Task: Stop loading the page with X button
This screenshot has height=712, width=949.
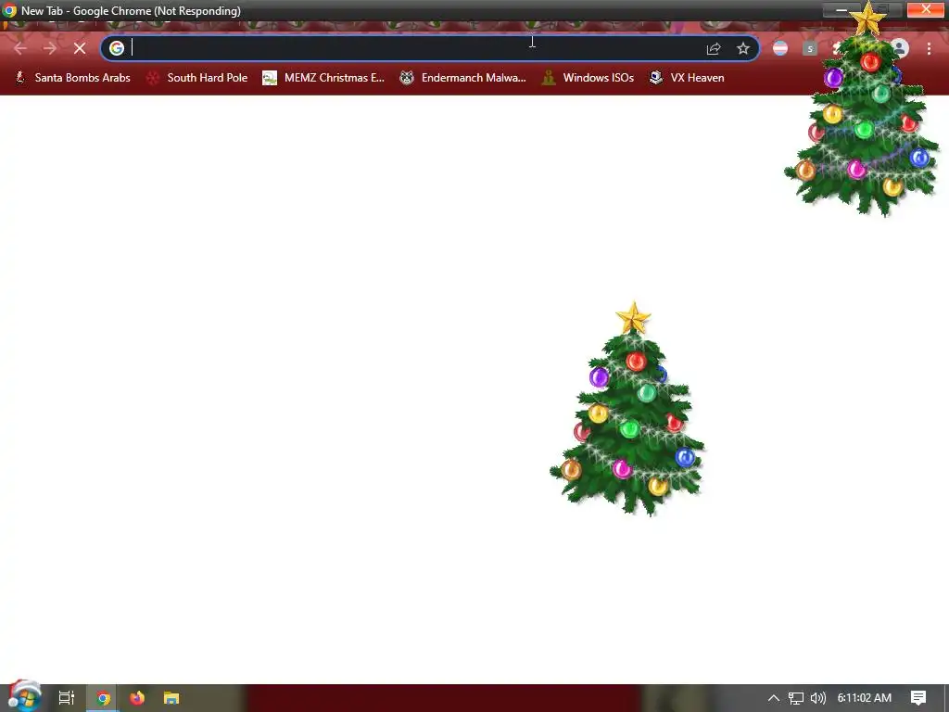Action: coord(80,48)
